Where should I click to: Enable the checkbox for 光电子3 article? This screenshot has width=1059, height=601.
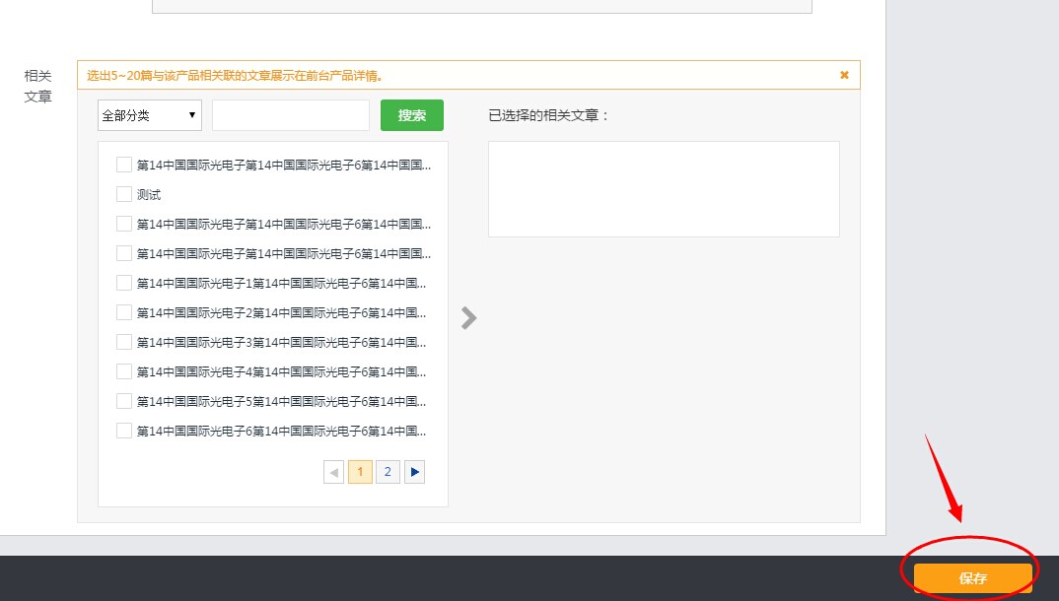124,342
